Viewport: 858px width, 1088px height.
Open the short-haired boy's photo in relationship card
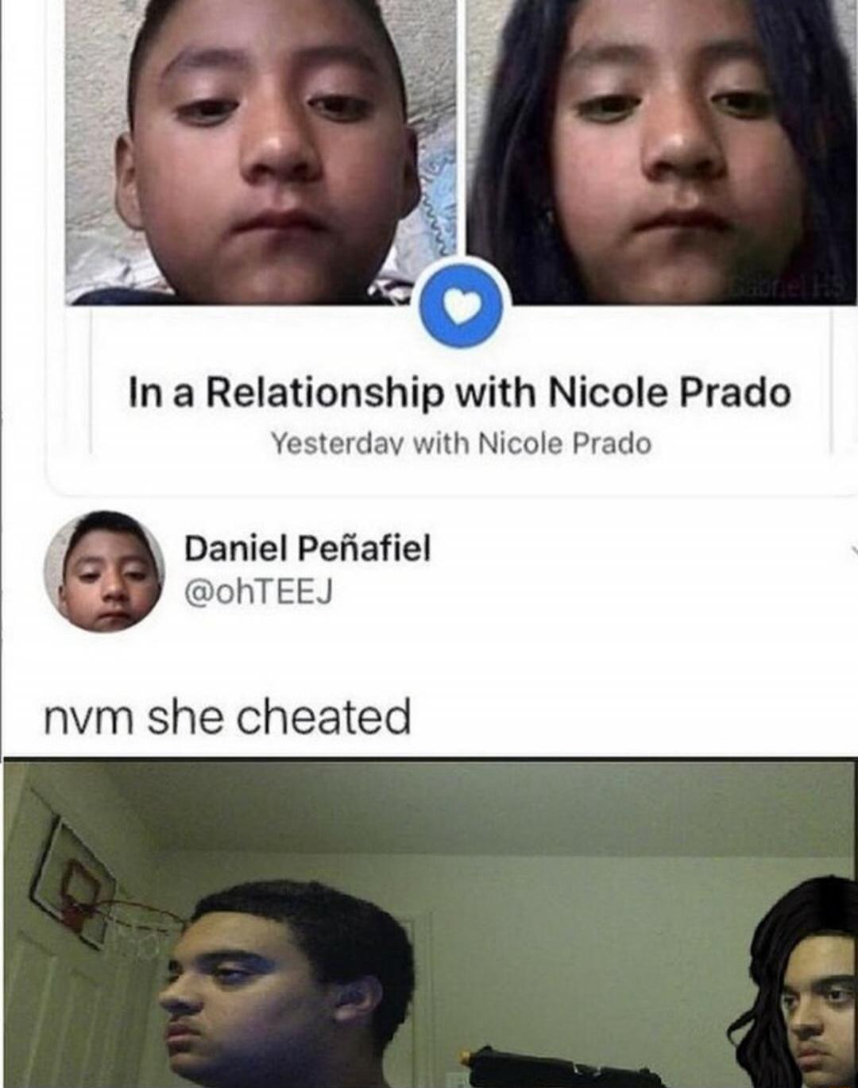coord(262,152)
